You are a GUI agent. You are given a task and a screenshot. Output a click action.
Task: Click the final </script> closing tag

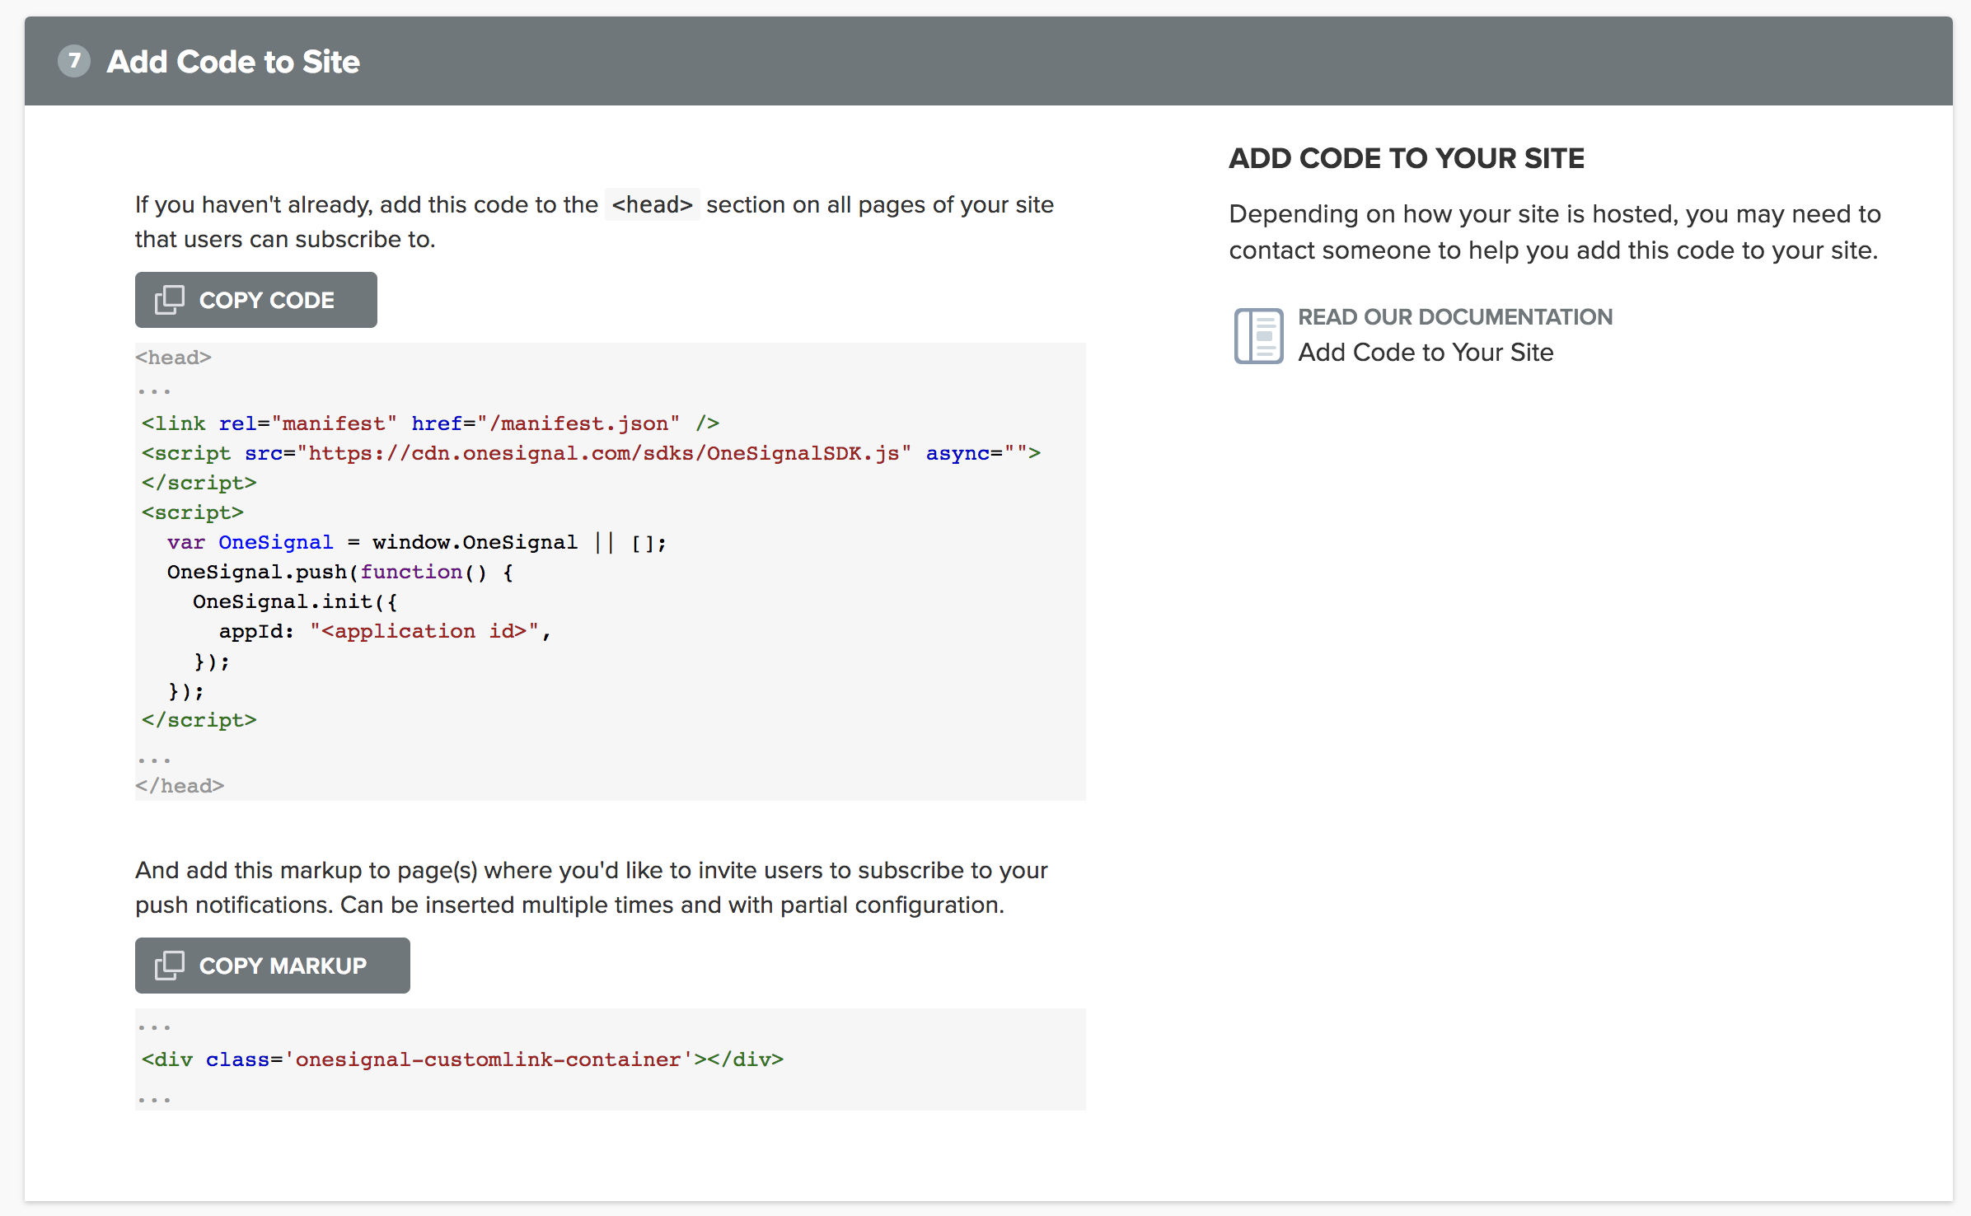click(199, 720)
